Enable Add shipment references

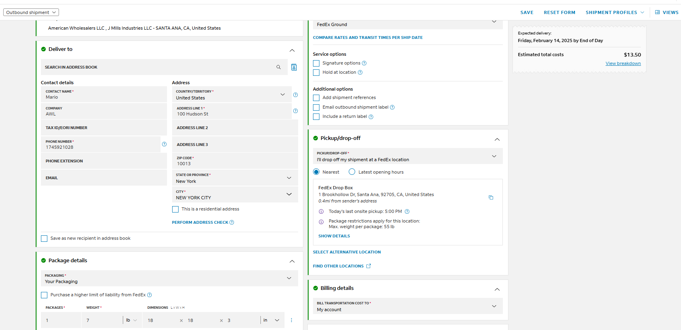pyautogui.click(x=316, y=98)
